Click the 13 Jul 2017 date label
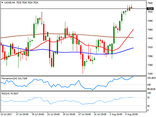 point(6,114)
